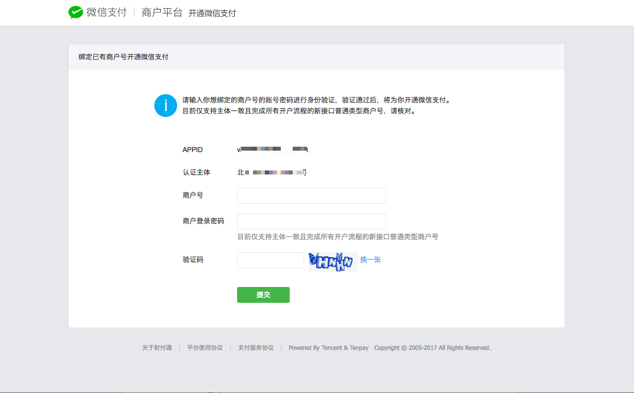The image size is (634, 393).
Task: Click the captcha image
Action: [333, 261]
